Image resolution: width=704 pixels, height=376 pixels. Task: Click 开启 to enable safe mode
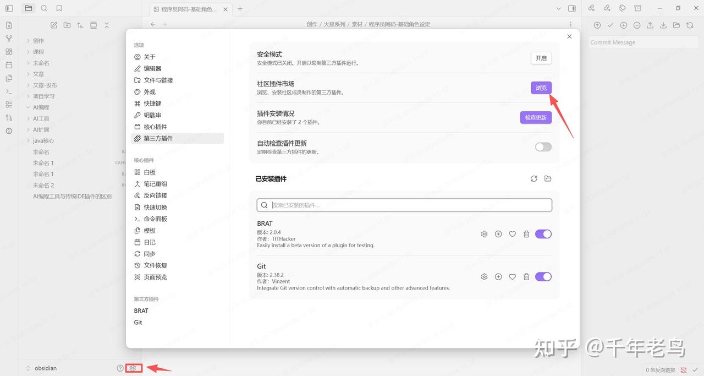(541, 58)
